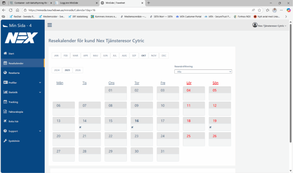Click the browser home icon
This screenshot has height=173, width=293.
pos(17,10)
